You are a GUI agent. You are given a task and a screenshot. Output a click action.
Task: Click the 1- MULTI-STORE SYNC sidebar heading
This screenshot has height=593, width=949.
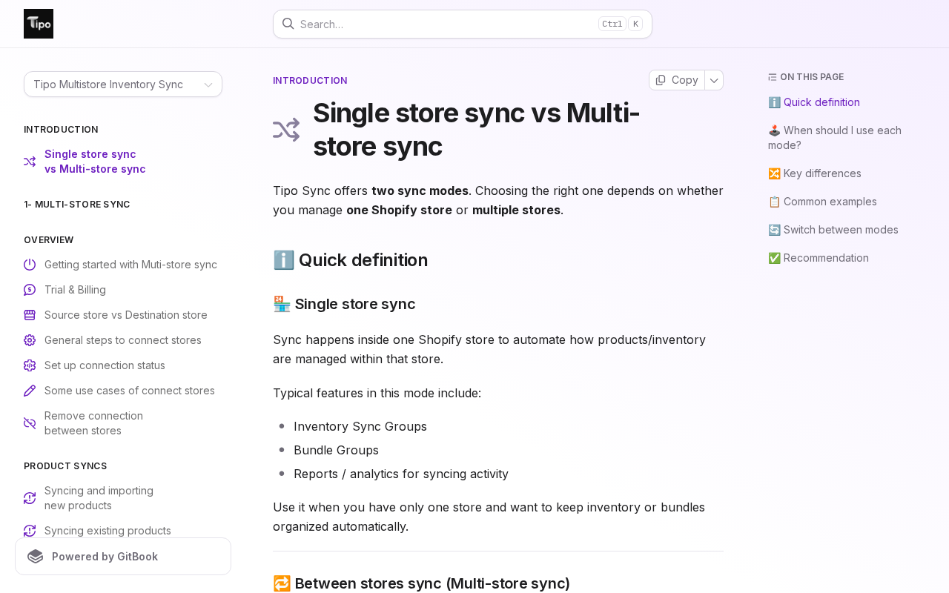point(77,205)
